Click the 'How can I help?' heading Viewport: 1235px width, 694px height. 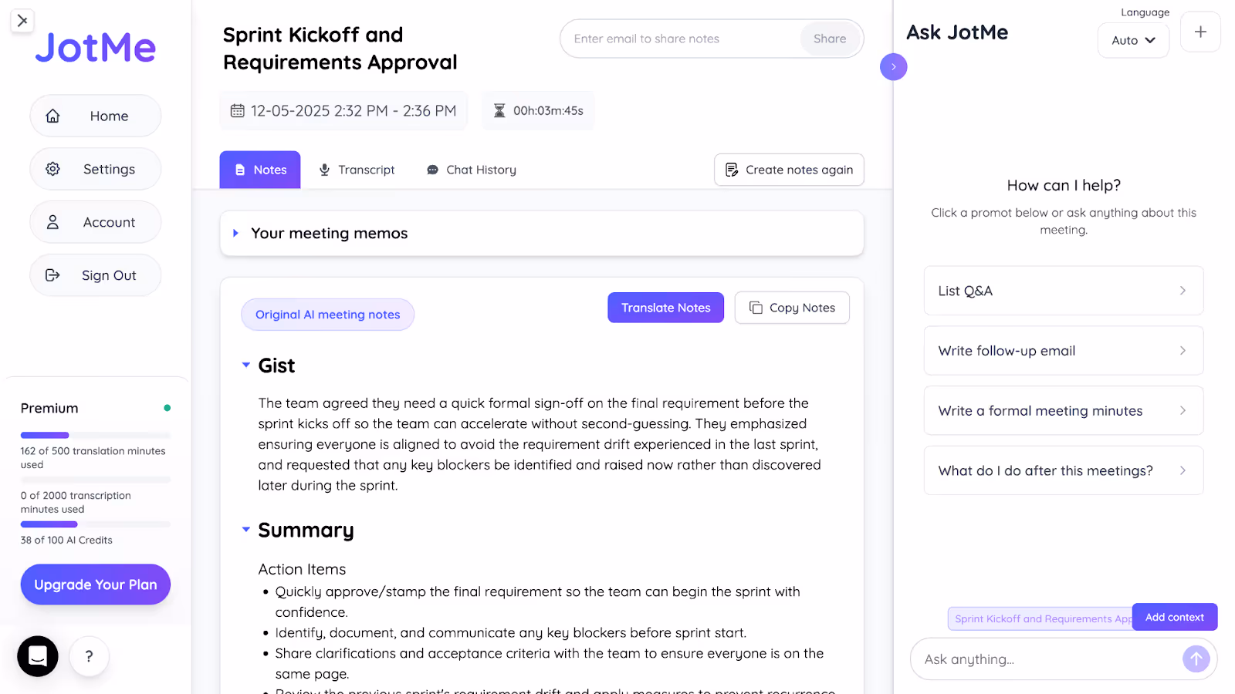tap(1064, 185)
